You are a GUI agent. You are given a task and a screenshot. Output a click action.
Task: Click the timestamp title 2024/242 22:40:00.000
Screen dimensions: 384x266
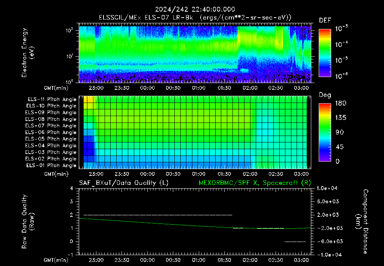(195, 9)
